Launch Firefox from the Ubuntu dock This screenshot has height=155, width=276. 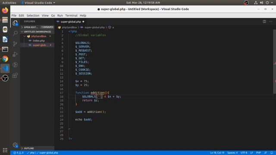click(5, 10)
